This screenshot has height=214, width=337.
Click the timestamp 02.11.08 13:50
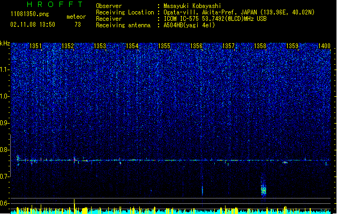33,25
